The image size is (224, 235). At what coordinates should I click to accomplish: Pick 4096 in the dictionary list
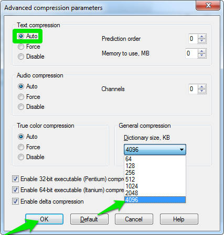(x=155, y=200)
